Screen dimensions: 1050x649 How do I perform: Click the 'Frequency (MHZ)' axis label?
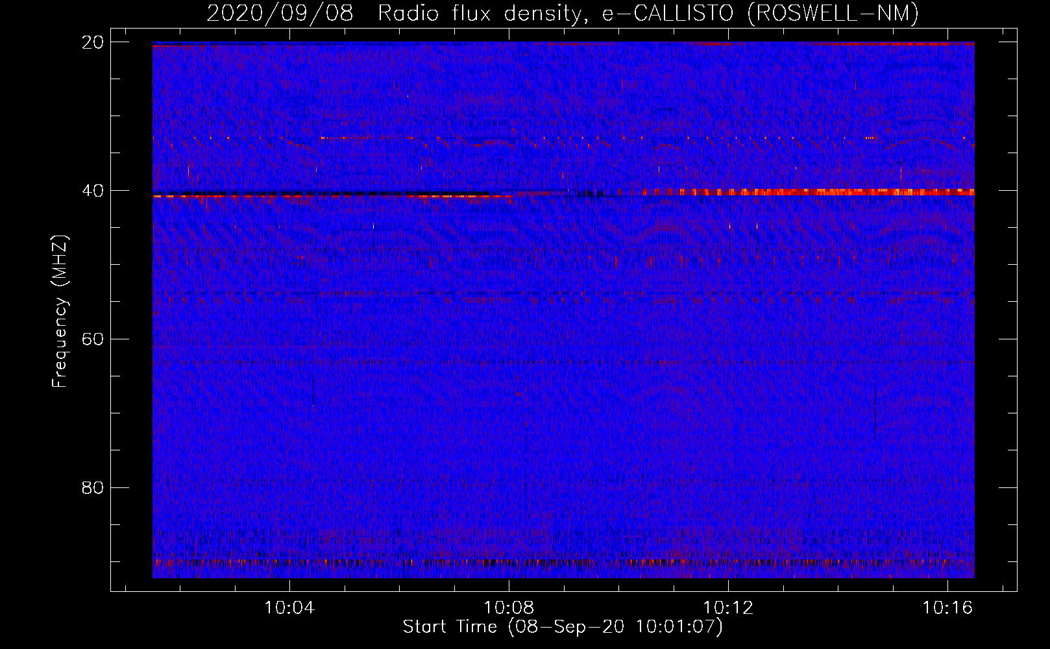tap(60, 312)
